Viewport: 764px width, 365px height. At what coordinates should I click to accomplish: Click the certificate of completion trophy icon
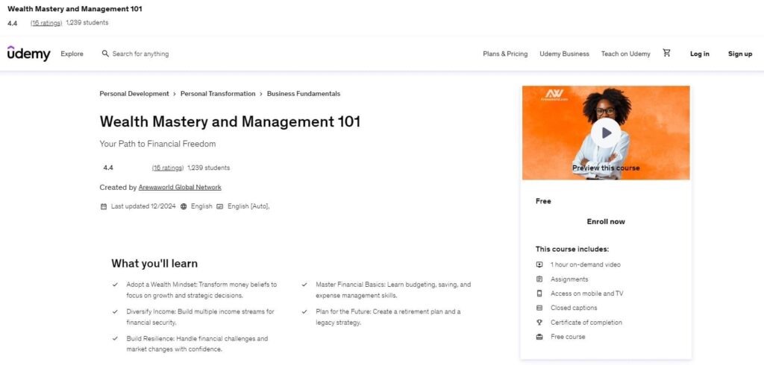(539, 323)
